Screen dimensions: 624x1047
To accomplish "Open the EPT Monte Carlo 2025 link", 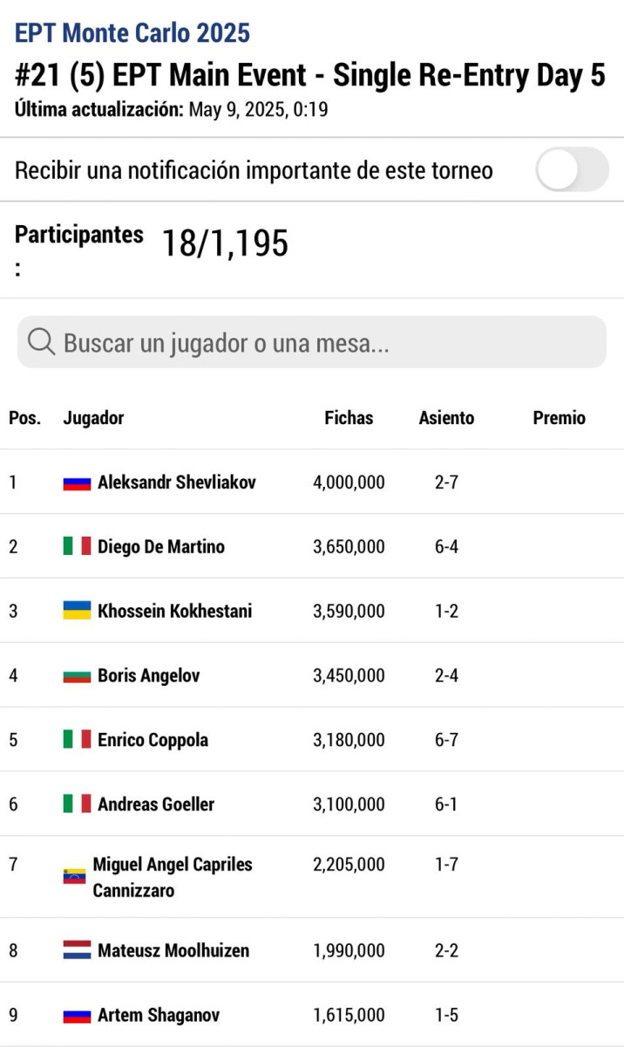I will coord(132,33).
